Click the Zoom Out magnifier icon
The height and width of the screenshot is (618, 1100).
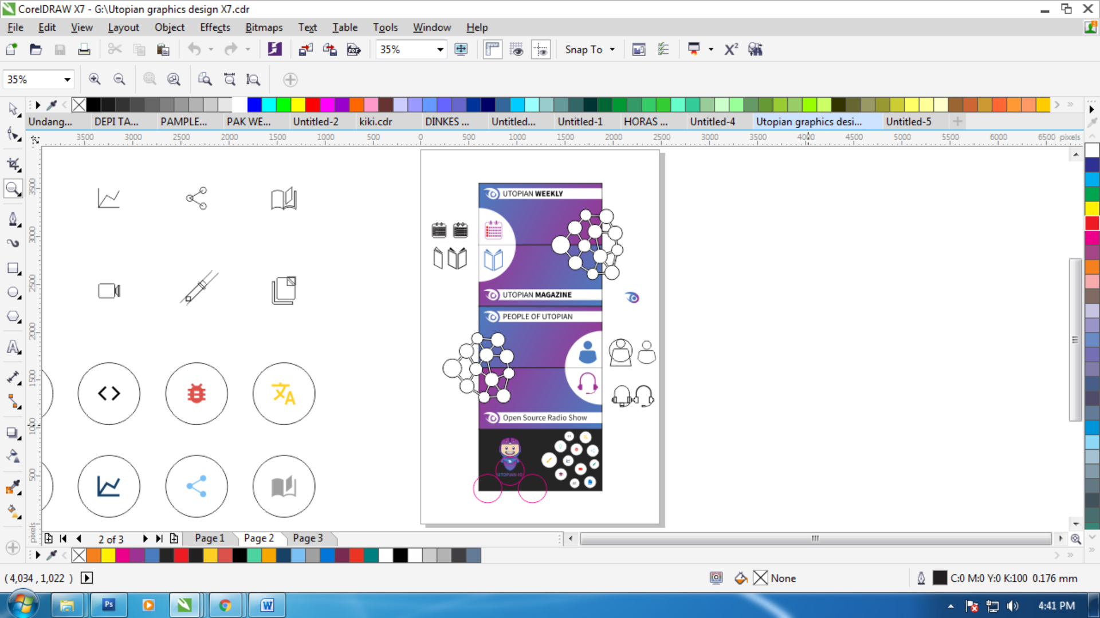pyautogui.click(x=119, y=80)
